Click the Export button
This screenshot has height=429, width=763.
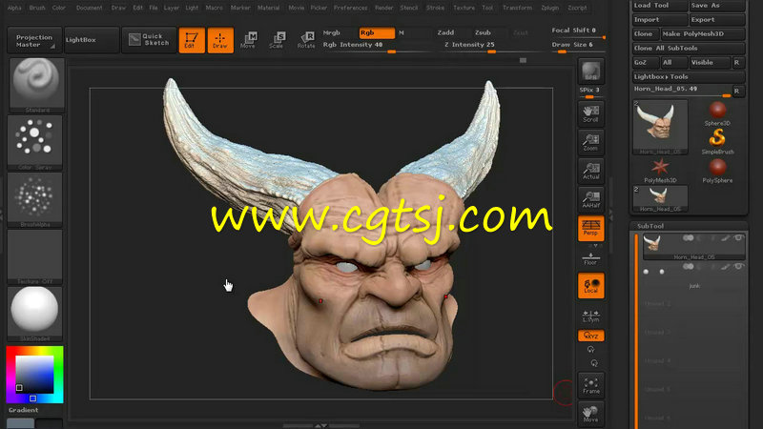pos(718,19)
